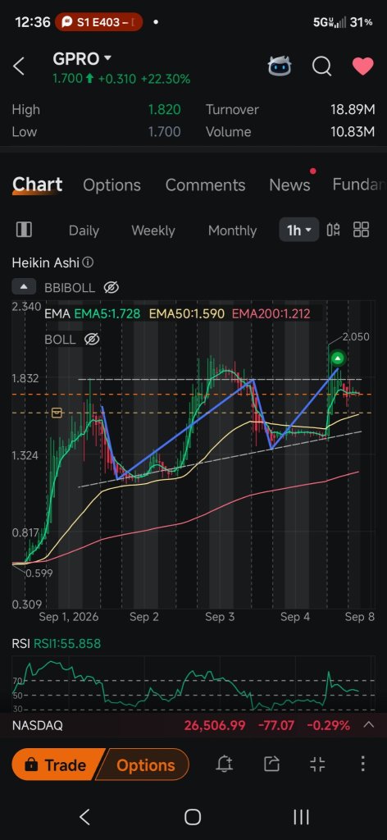The image size is (387, 840).
Task: Tap the 2.050 high price label
Action: tap(356, 337)
